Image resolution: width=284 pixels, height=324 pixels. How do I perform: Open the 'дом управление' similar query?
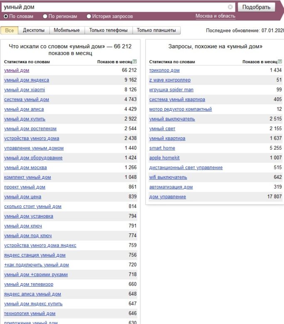pos(168,197)
